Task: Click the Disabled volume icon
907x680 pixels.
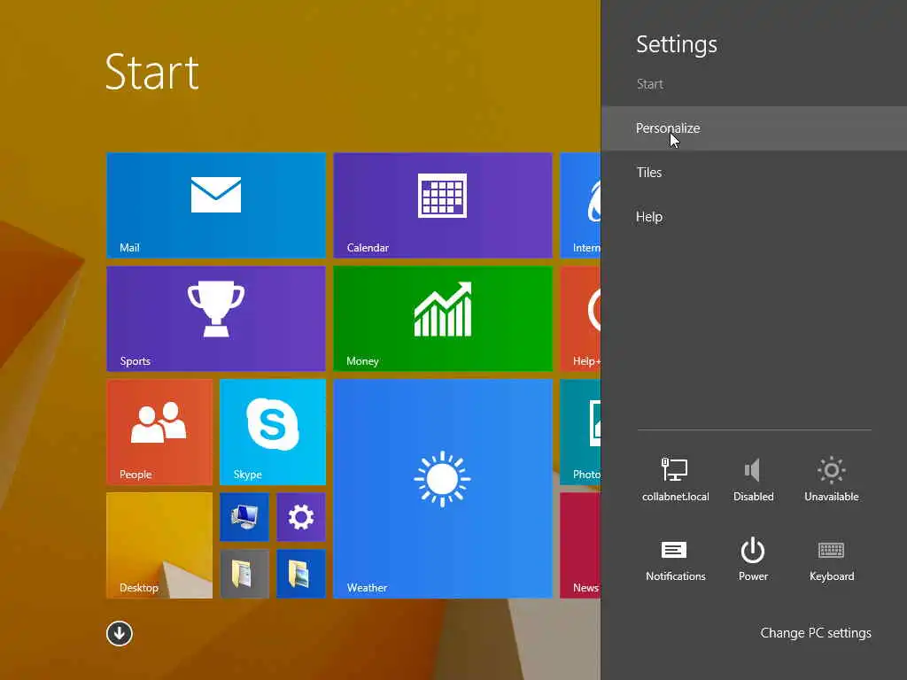Action: click(x=753, y=479)
